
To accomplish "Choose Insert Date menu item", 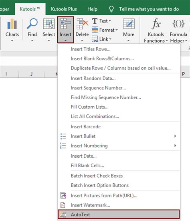I will [x=119, y=156].
